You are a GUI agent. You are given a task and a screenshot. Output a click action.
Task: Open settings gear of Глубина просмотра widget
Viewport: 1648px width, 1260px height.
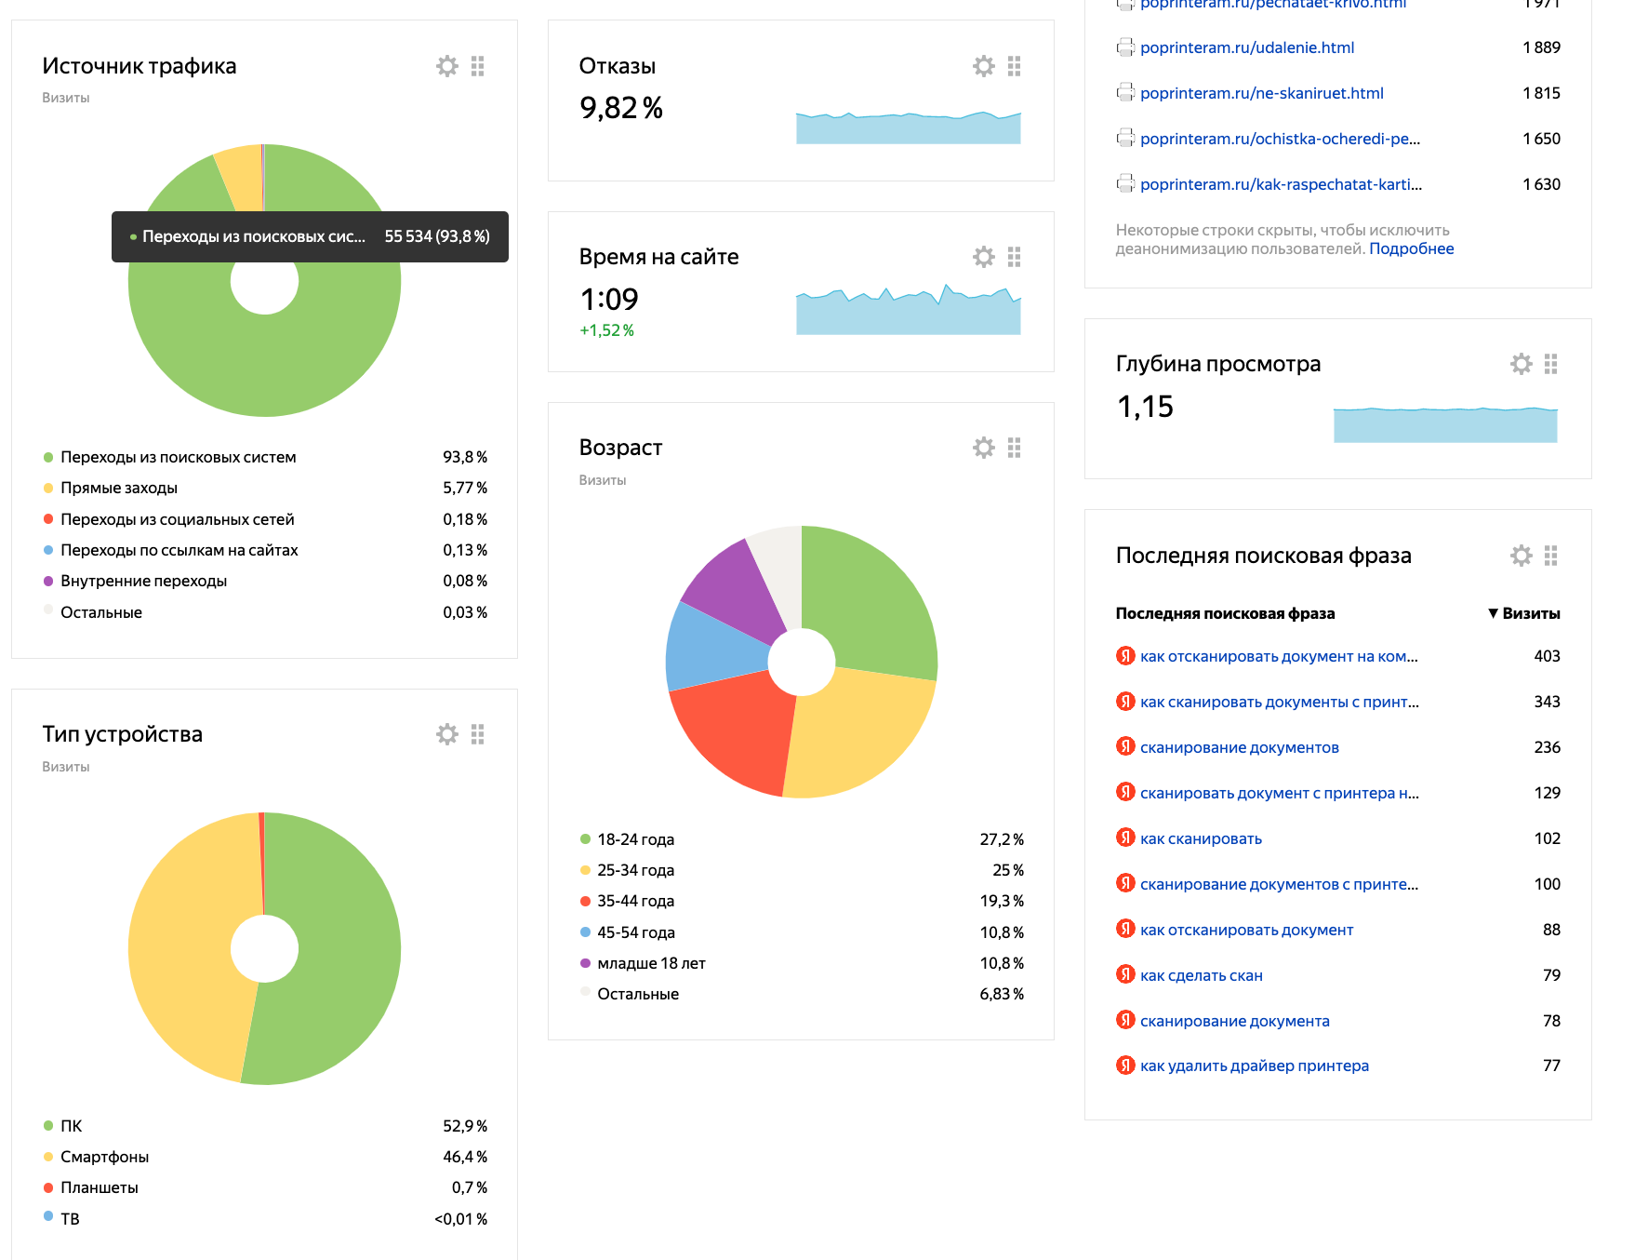click(1522, 364)
